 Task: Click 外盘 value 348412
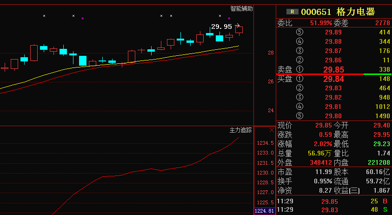tap(321, 163)
